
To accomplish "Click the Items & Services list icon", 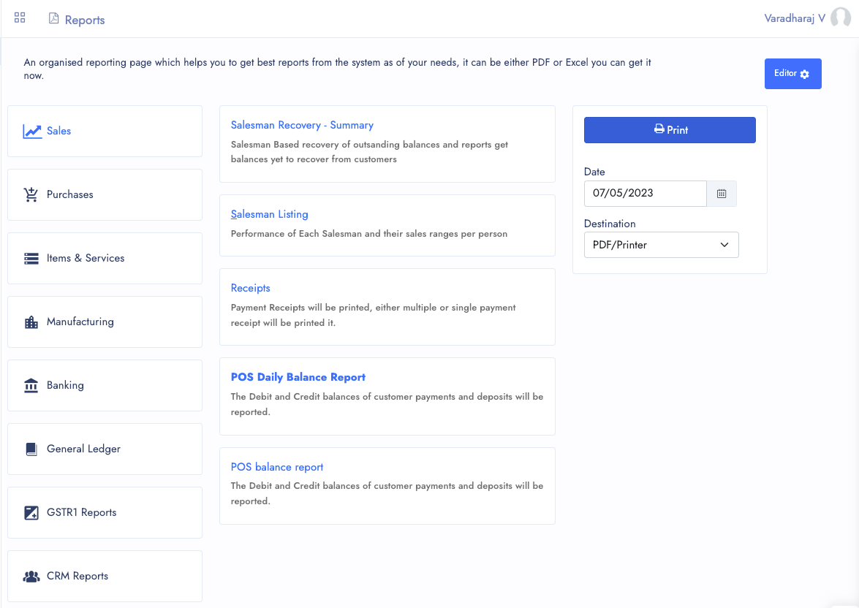I will 31,259.
